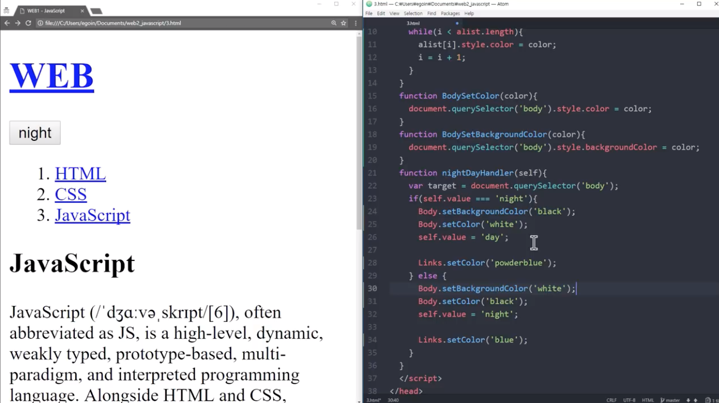This screenshot has width=719, height=403.
Task: Open the WEB heading link
Action: [x=52, y=75]
